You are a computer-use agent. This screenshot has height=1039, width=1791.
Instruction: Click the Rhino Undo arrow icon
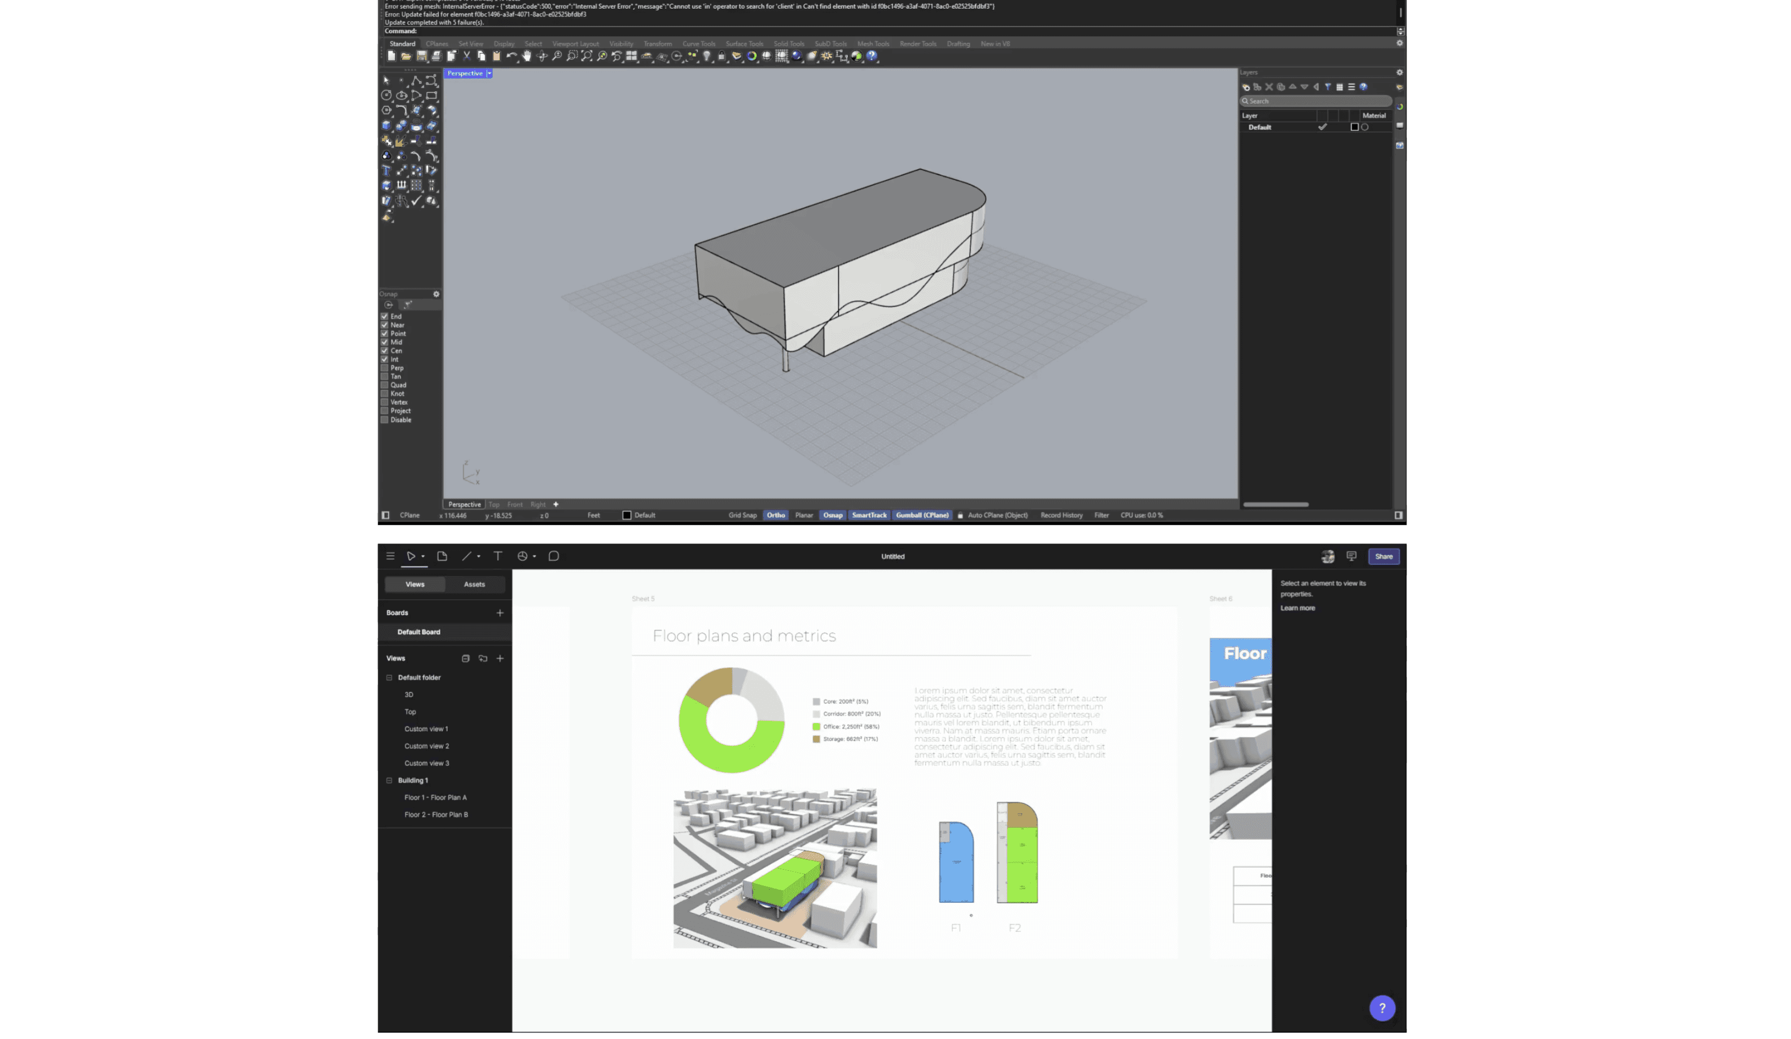(511, 56)
